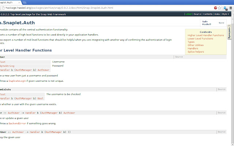Open Text type beside 'The username to be checked'
Viewport: 234px width, 146px height.
click(x=3, y=95)
